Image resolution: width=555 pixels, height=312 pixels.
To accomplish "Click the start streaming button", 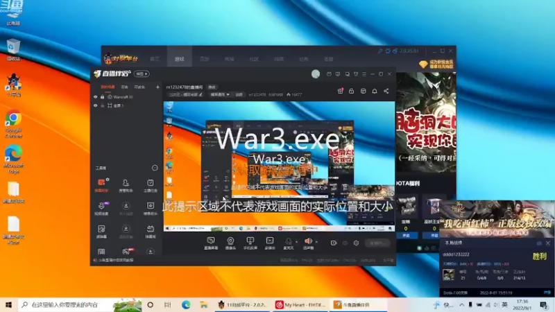I will pyautogui.click(x=377, y=243).
